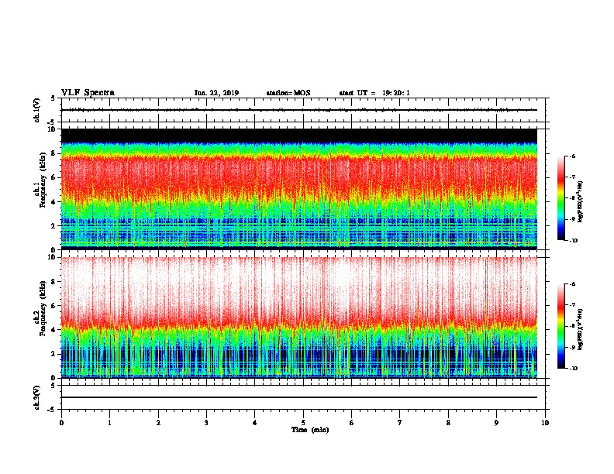614x474 pixels.
Task: Click the ch.1 waveform trace panel
Action: tap(303, 110)
